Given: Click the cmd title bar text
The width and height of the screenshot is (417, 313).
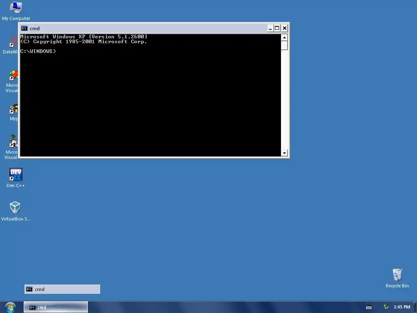Looking at the screenshot, I should click(x=35, y=29).
